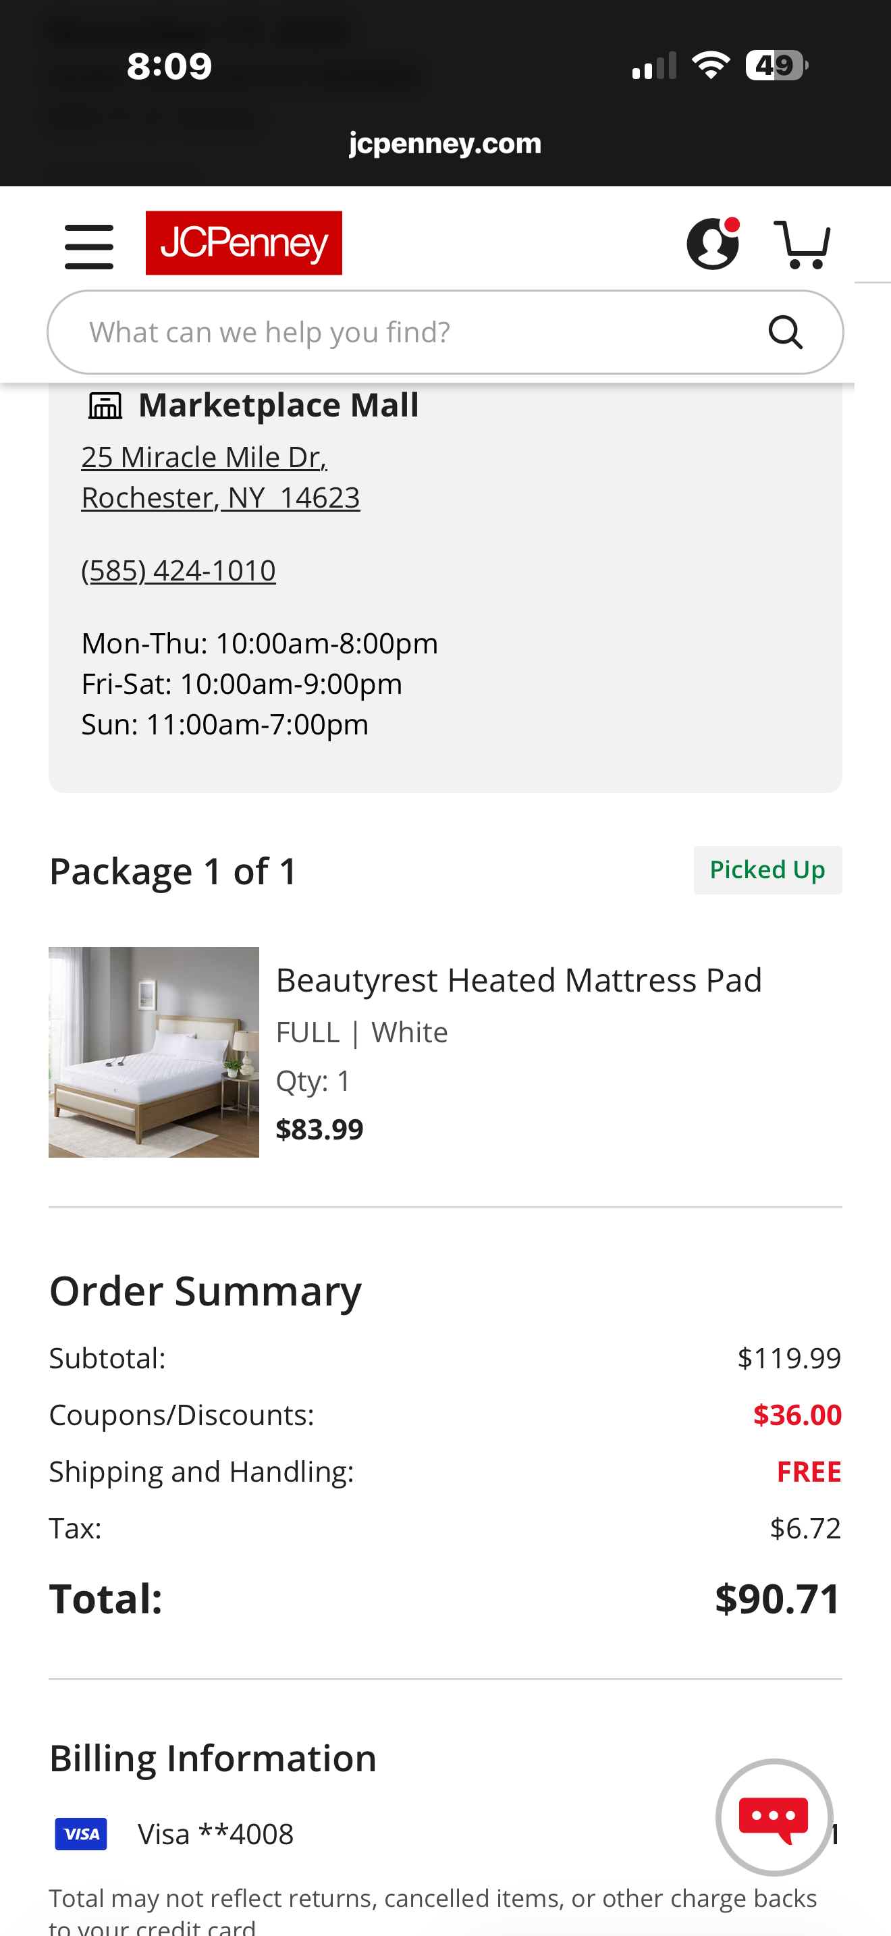The image size is (891, 1936).
Task: Tap the JCPenney logo
Action: point(244,243)
